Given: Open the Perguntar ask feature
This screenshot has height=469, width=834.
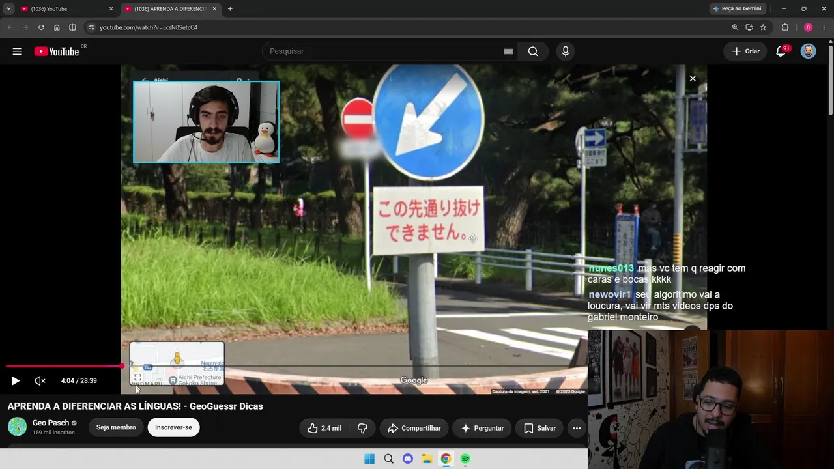Looking at the screenshot, I should point(482,428).
